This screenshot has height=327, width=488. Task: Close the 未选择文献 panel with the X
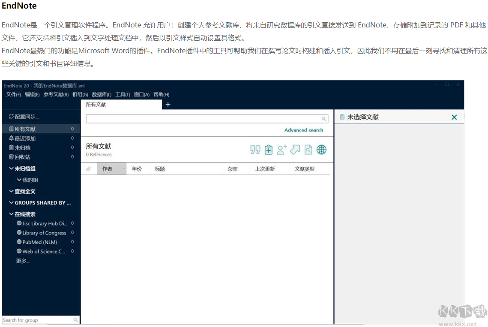click(454, 117)
